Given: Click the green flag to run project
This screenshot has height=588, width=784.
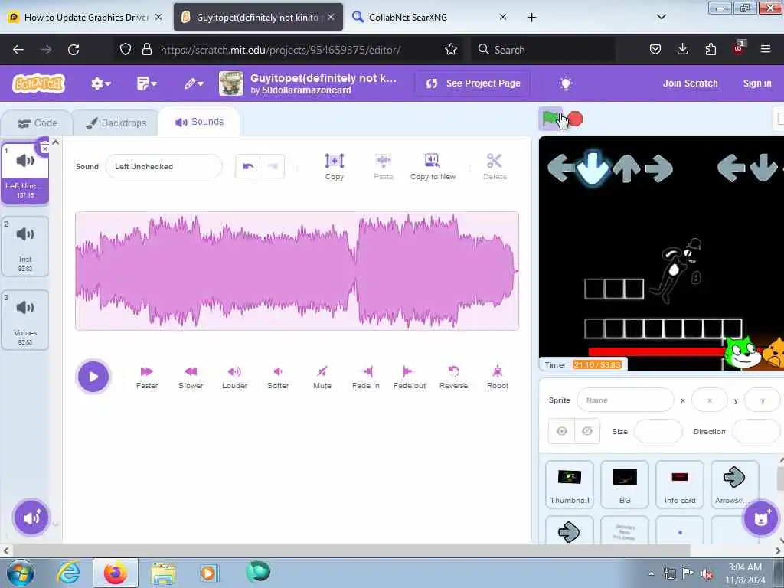Looking at the screenshot, I should tap(550, 119).
